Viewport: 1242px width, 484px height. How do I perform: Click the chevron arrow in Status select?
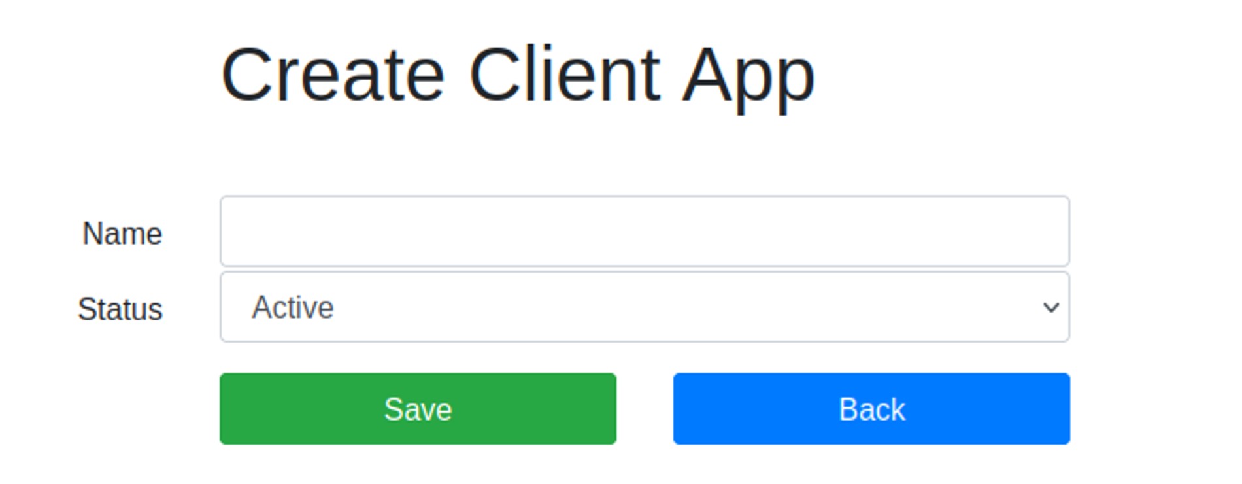tap(1050, 307)
